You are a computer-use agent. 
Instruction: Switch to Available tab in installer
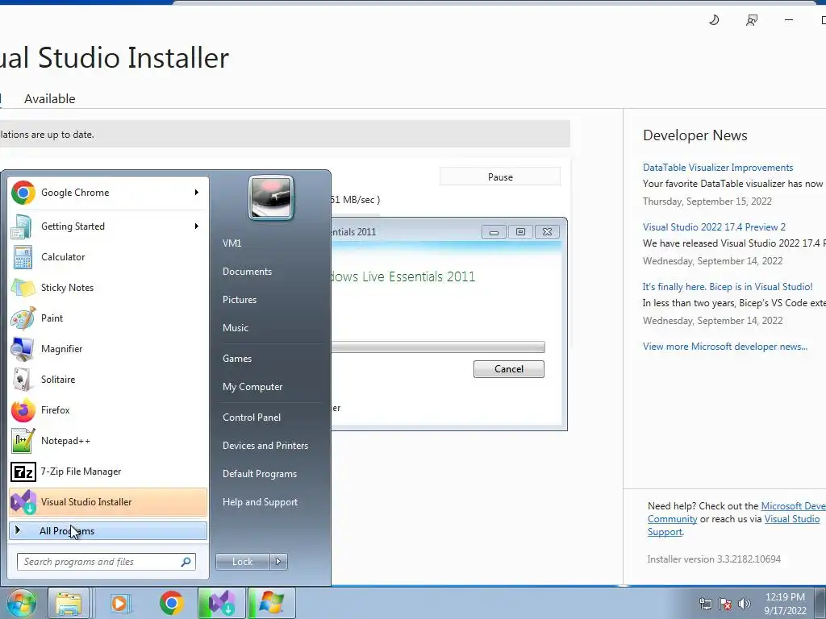[49, 99]
